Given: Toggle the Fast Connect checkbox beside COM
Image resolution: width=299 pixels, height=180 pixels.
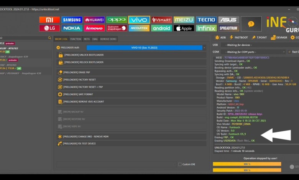Looking at the screenshot, I should (x=289, y=52).
